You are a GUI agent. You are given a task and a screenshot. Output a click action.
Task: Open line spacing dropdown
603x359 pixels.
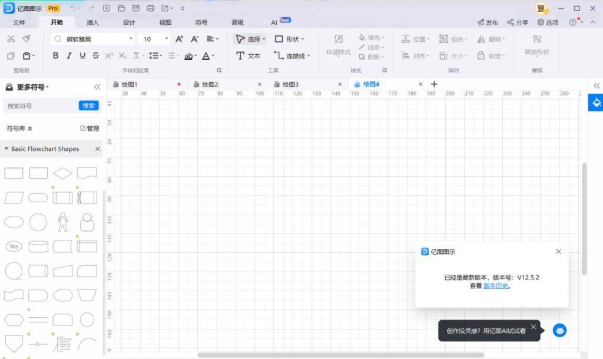coord(155,56)
